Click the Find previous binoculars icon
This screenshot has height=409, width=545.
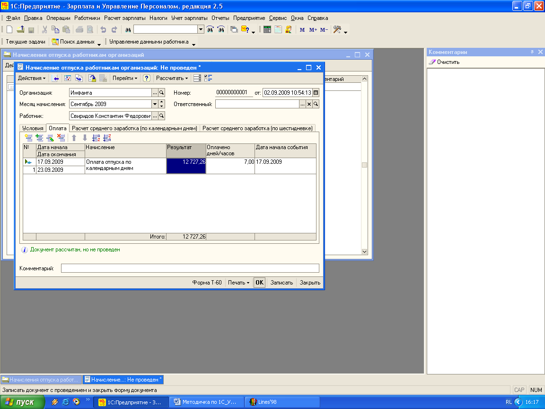221,29
